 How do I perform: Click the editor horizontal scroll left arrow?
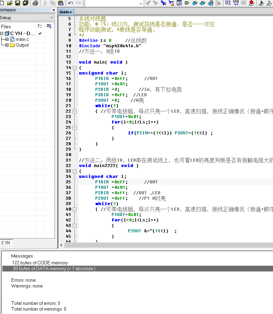pyautogui.click(x=61, y=245)
